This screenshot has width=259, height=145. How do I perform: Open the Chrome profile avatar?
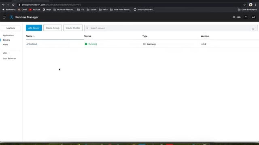point(251,4)
